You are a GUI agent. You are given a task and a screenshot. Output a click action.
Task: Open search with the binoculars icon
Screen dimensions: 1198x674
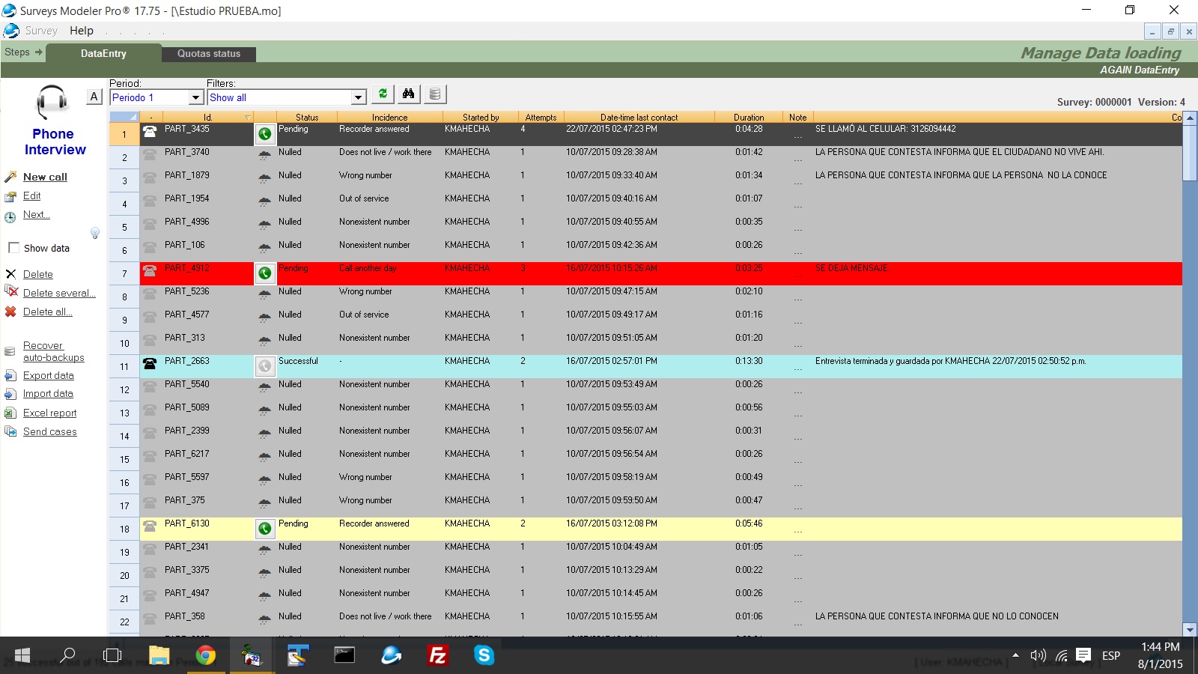click(x=408, y=94)
